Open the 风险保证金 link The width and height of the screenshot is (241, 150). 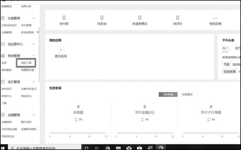click(x=8, y=136)
